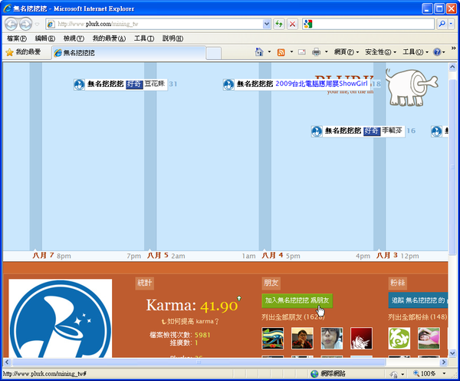This screenshot has width=460, height=381.
Task: Open the 檢視(V) menu
Action: coord(74,38)
